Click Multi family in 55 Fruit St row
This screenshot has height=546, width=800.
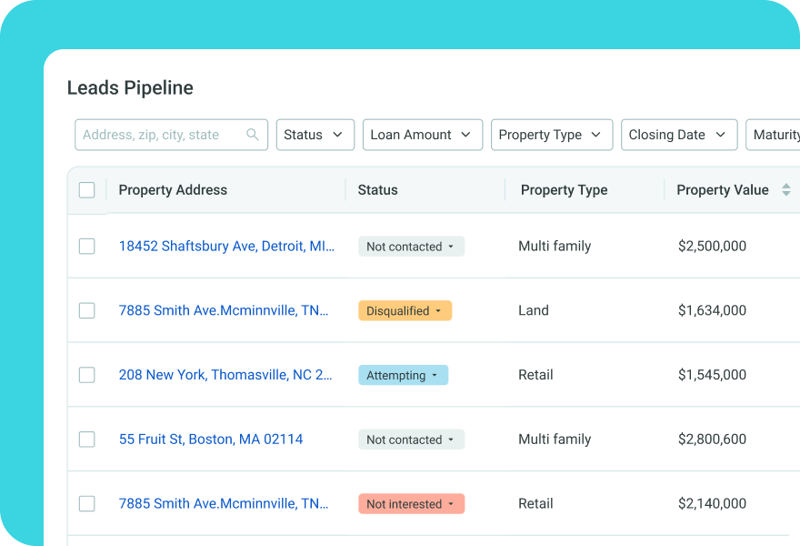pyautogui.click(x=555, y=440)
